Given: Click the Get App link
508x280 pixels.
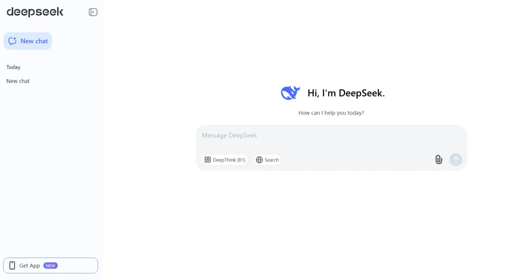Looking at the screenshot, I should (30, 265).
